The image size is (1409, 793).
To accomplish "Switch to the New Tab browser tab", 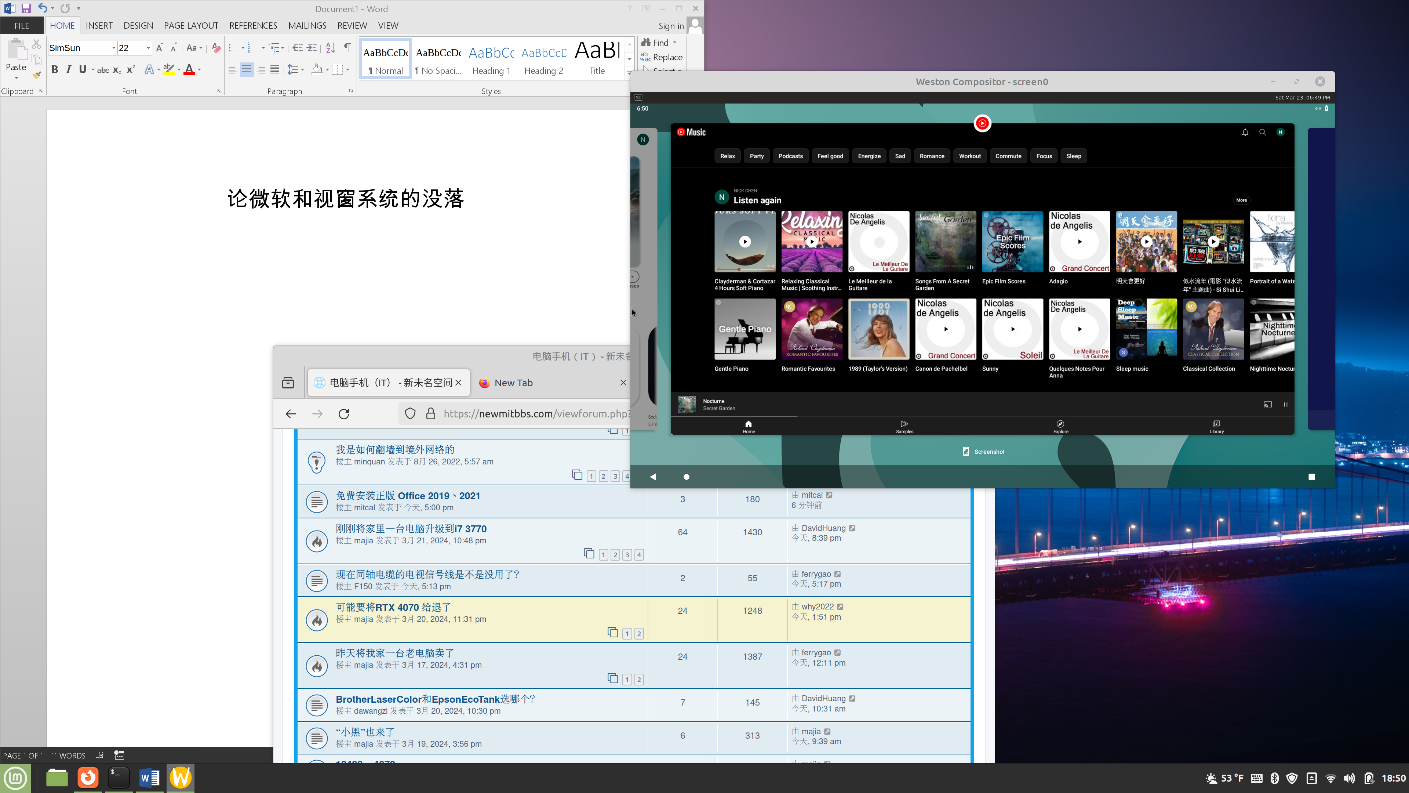I will point(513,383).
